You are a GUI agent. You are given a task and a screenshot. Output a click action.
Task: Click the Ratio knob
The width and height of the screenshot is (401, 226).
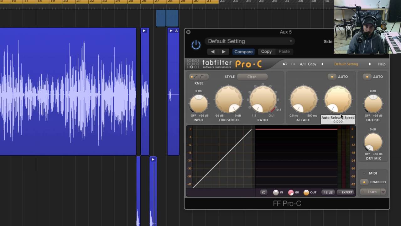pyautogui.click(x=263, y=100)
